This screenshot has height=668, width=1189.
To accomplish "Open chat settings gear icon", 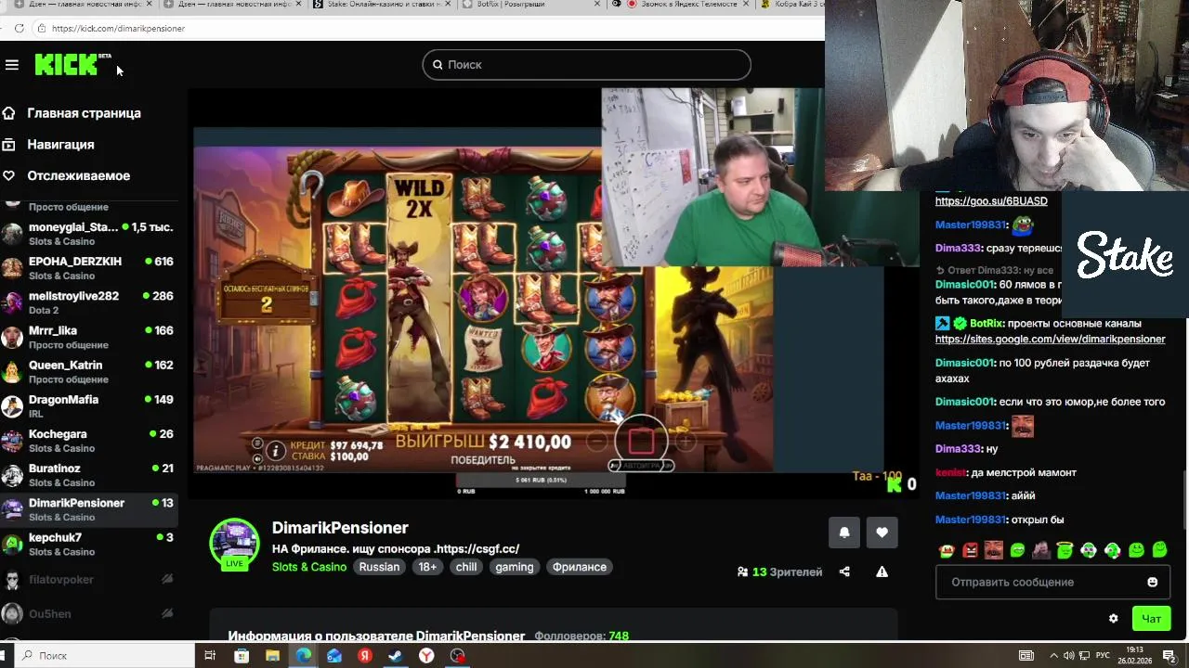I will [1114, 619].
